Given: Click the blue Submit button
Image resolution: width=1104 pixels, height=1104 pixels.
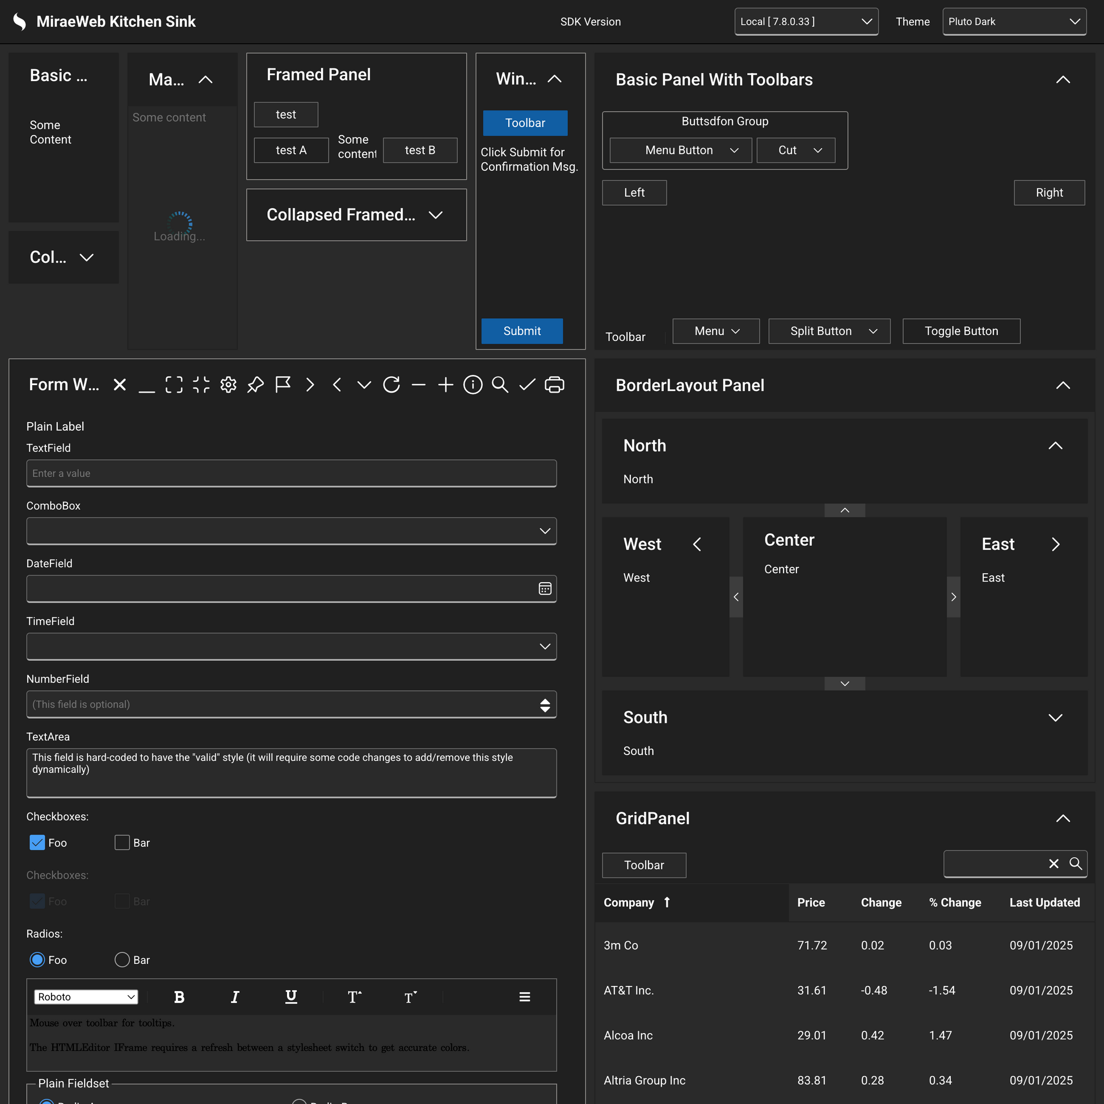Looking at the screenshot, I should pyautogui.click(x=522, y=331).
